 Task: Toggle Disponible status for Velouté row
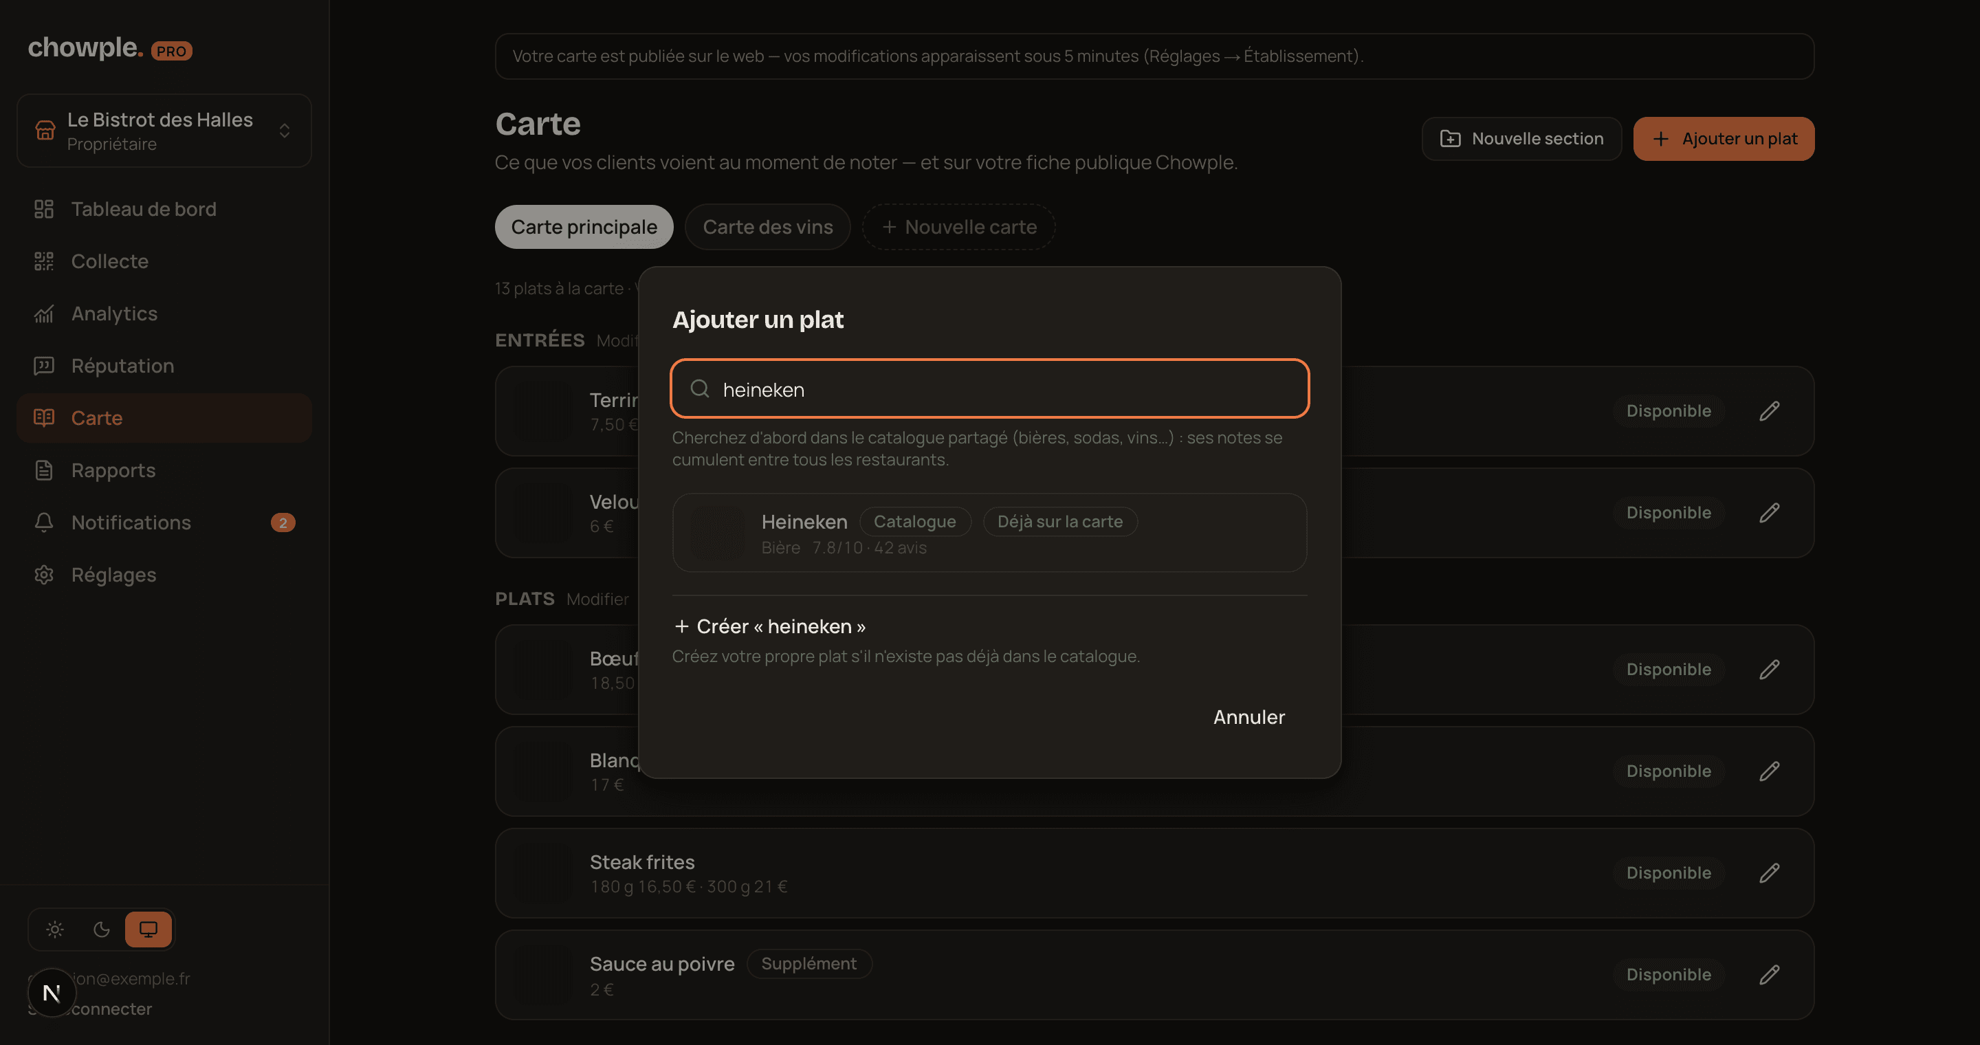click(1669, 514)
